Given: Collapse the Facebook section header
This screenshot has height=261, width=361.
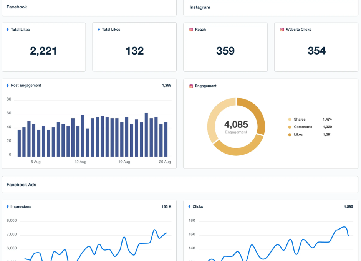Looking at the screenshot, I should point(17,7).
